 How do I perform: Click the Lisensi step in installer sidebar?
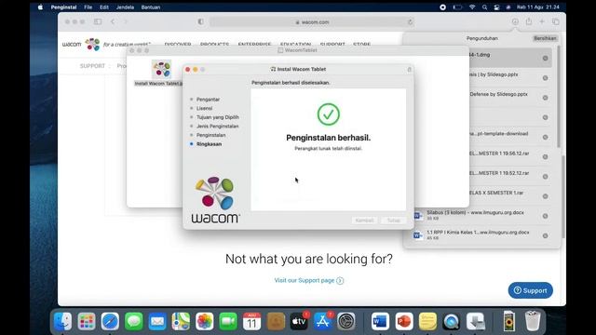pos(204,108)
